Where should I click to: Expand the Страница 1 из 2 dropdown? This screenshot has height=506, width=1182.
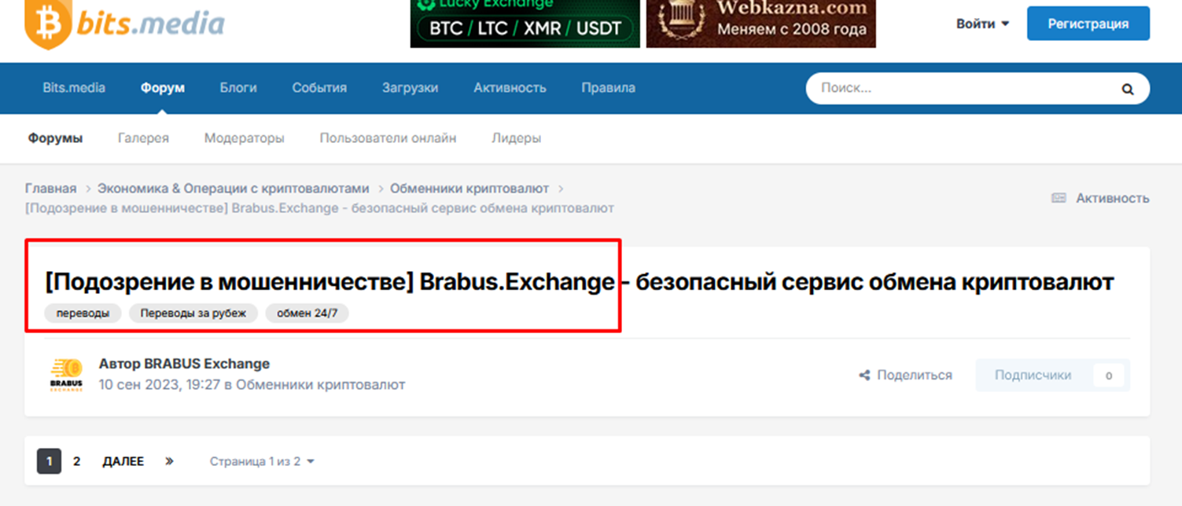tap(262, 461)
